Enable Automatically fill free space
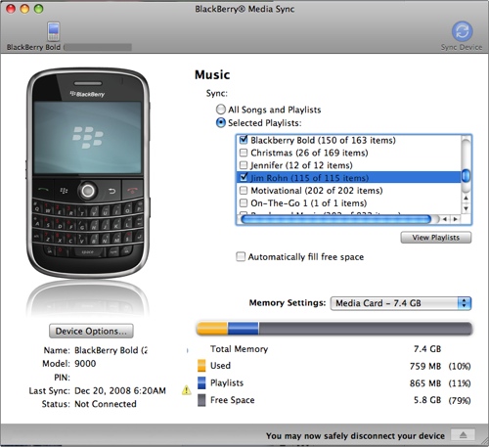 241,256
